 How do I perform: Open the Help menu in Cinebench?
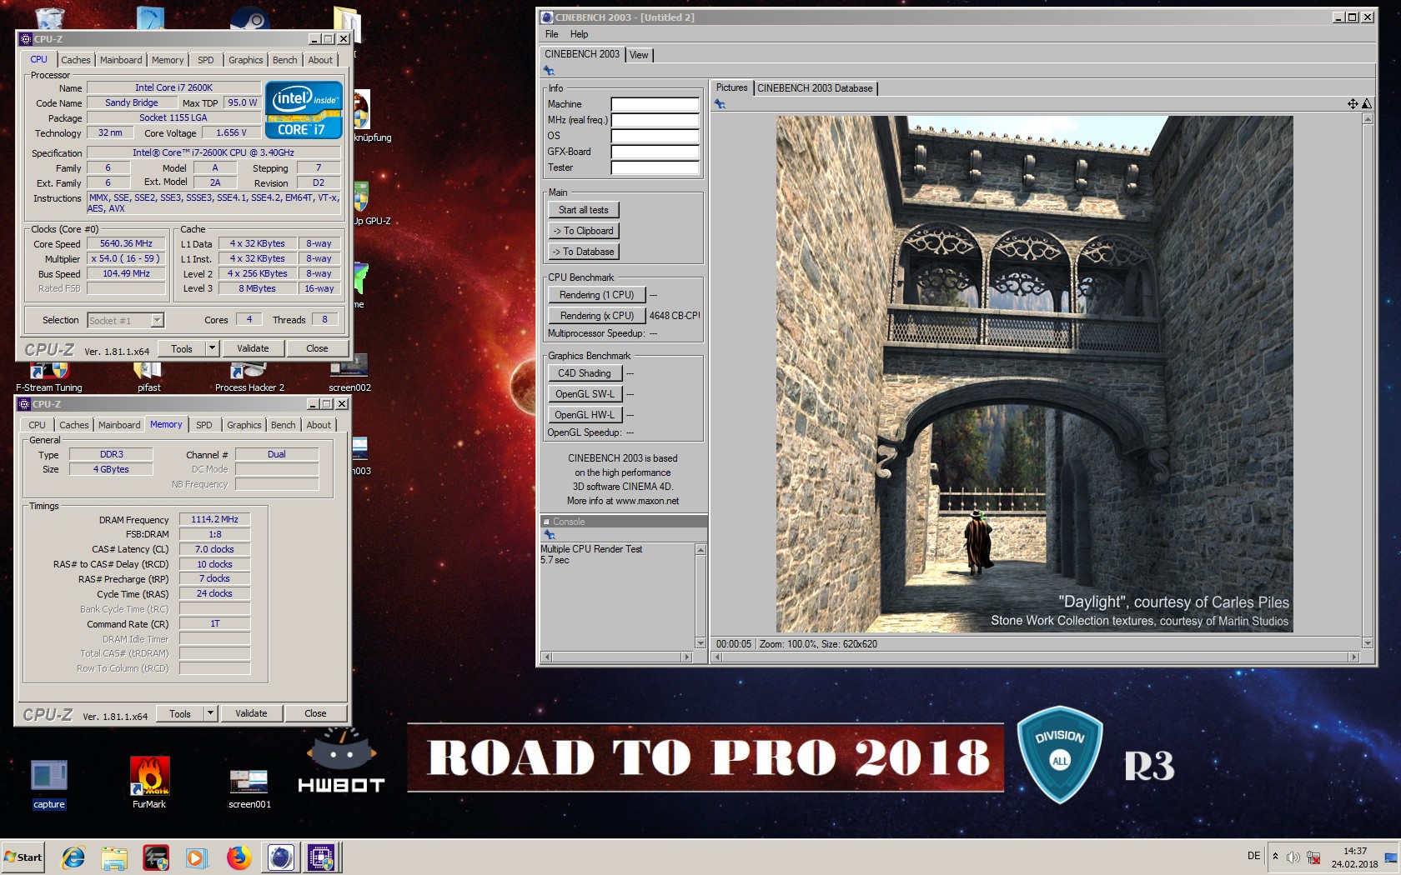coord(579,34)
